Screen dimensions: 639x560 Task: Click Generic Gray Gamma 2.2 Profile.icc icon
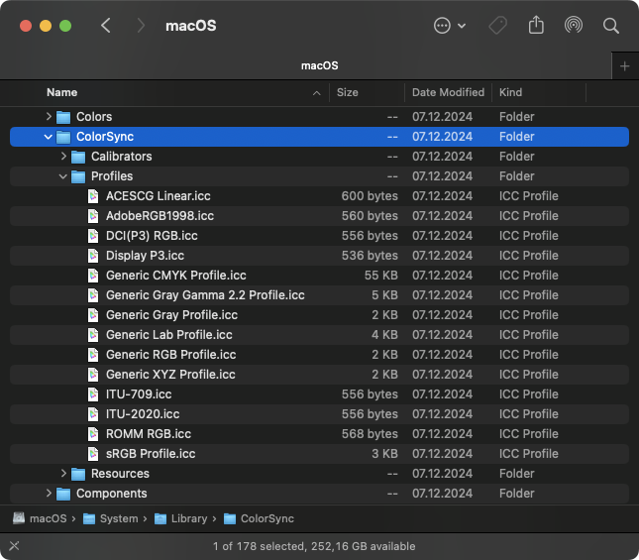[x=93, y=295]
